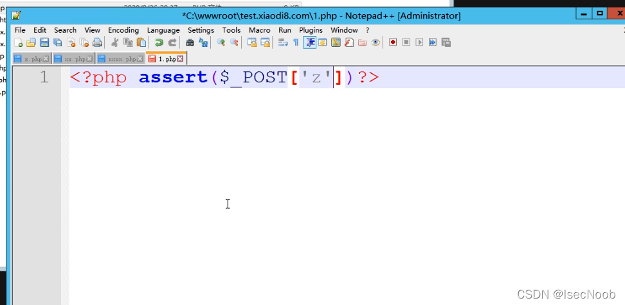Click the Save Recorded Macro icon
The height and width of the screenshot is (305, 625).
[x=446, y=42]
